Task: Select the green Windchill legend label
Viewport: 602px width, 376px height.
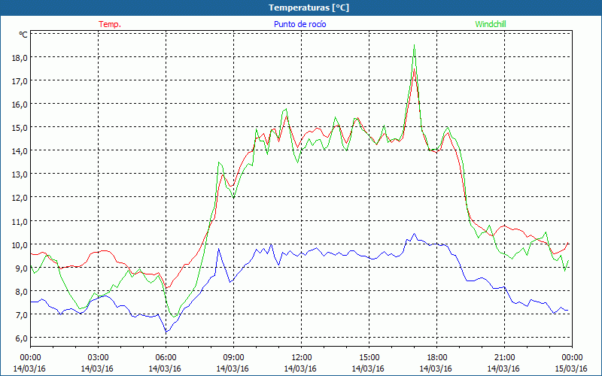Action: pyautogui.click(x=491, y=24)
